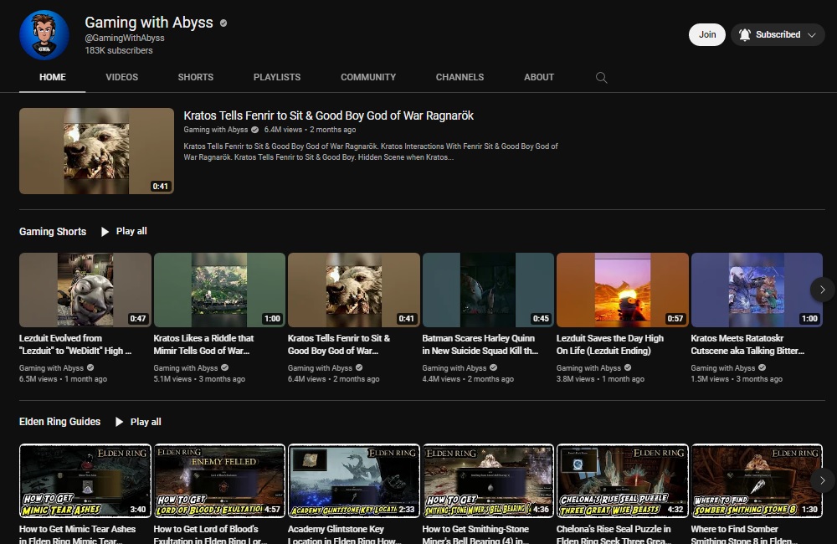This screenshot has width=837, height=544.
Task: Open the Gaming Shorts section title
Action: click(x=53, y=232)
